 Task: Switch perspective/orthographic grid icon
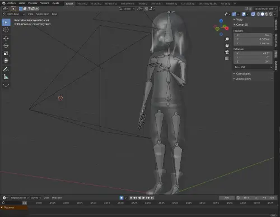pos(227,58)
